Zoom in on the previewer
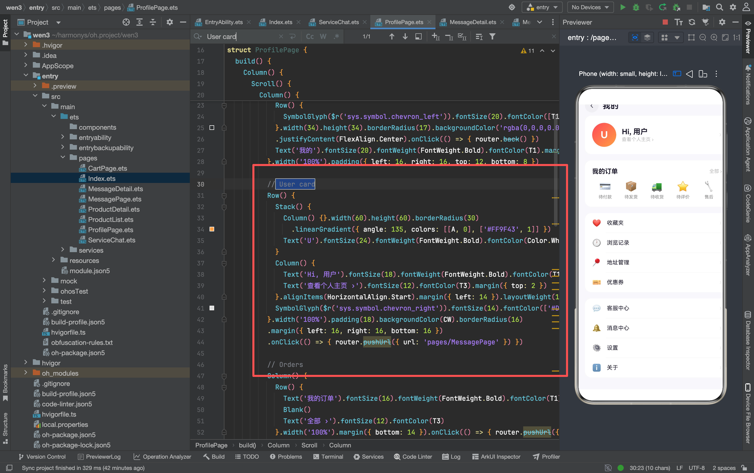 [714, 38]
